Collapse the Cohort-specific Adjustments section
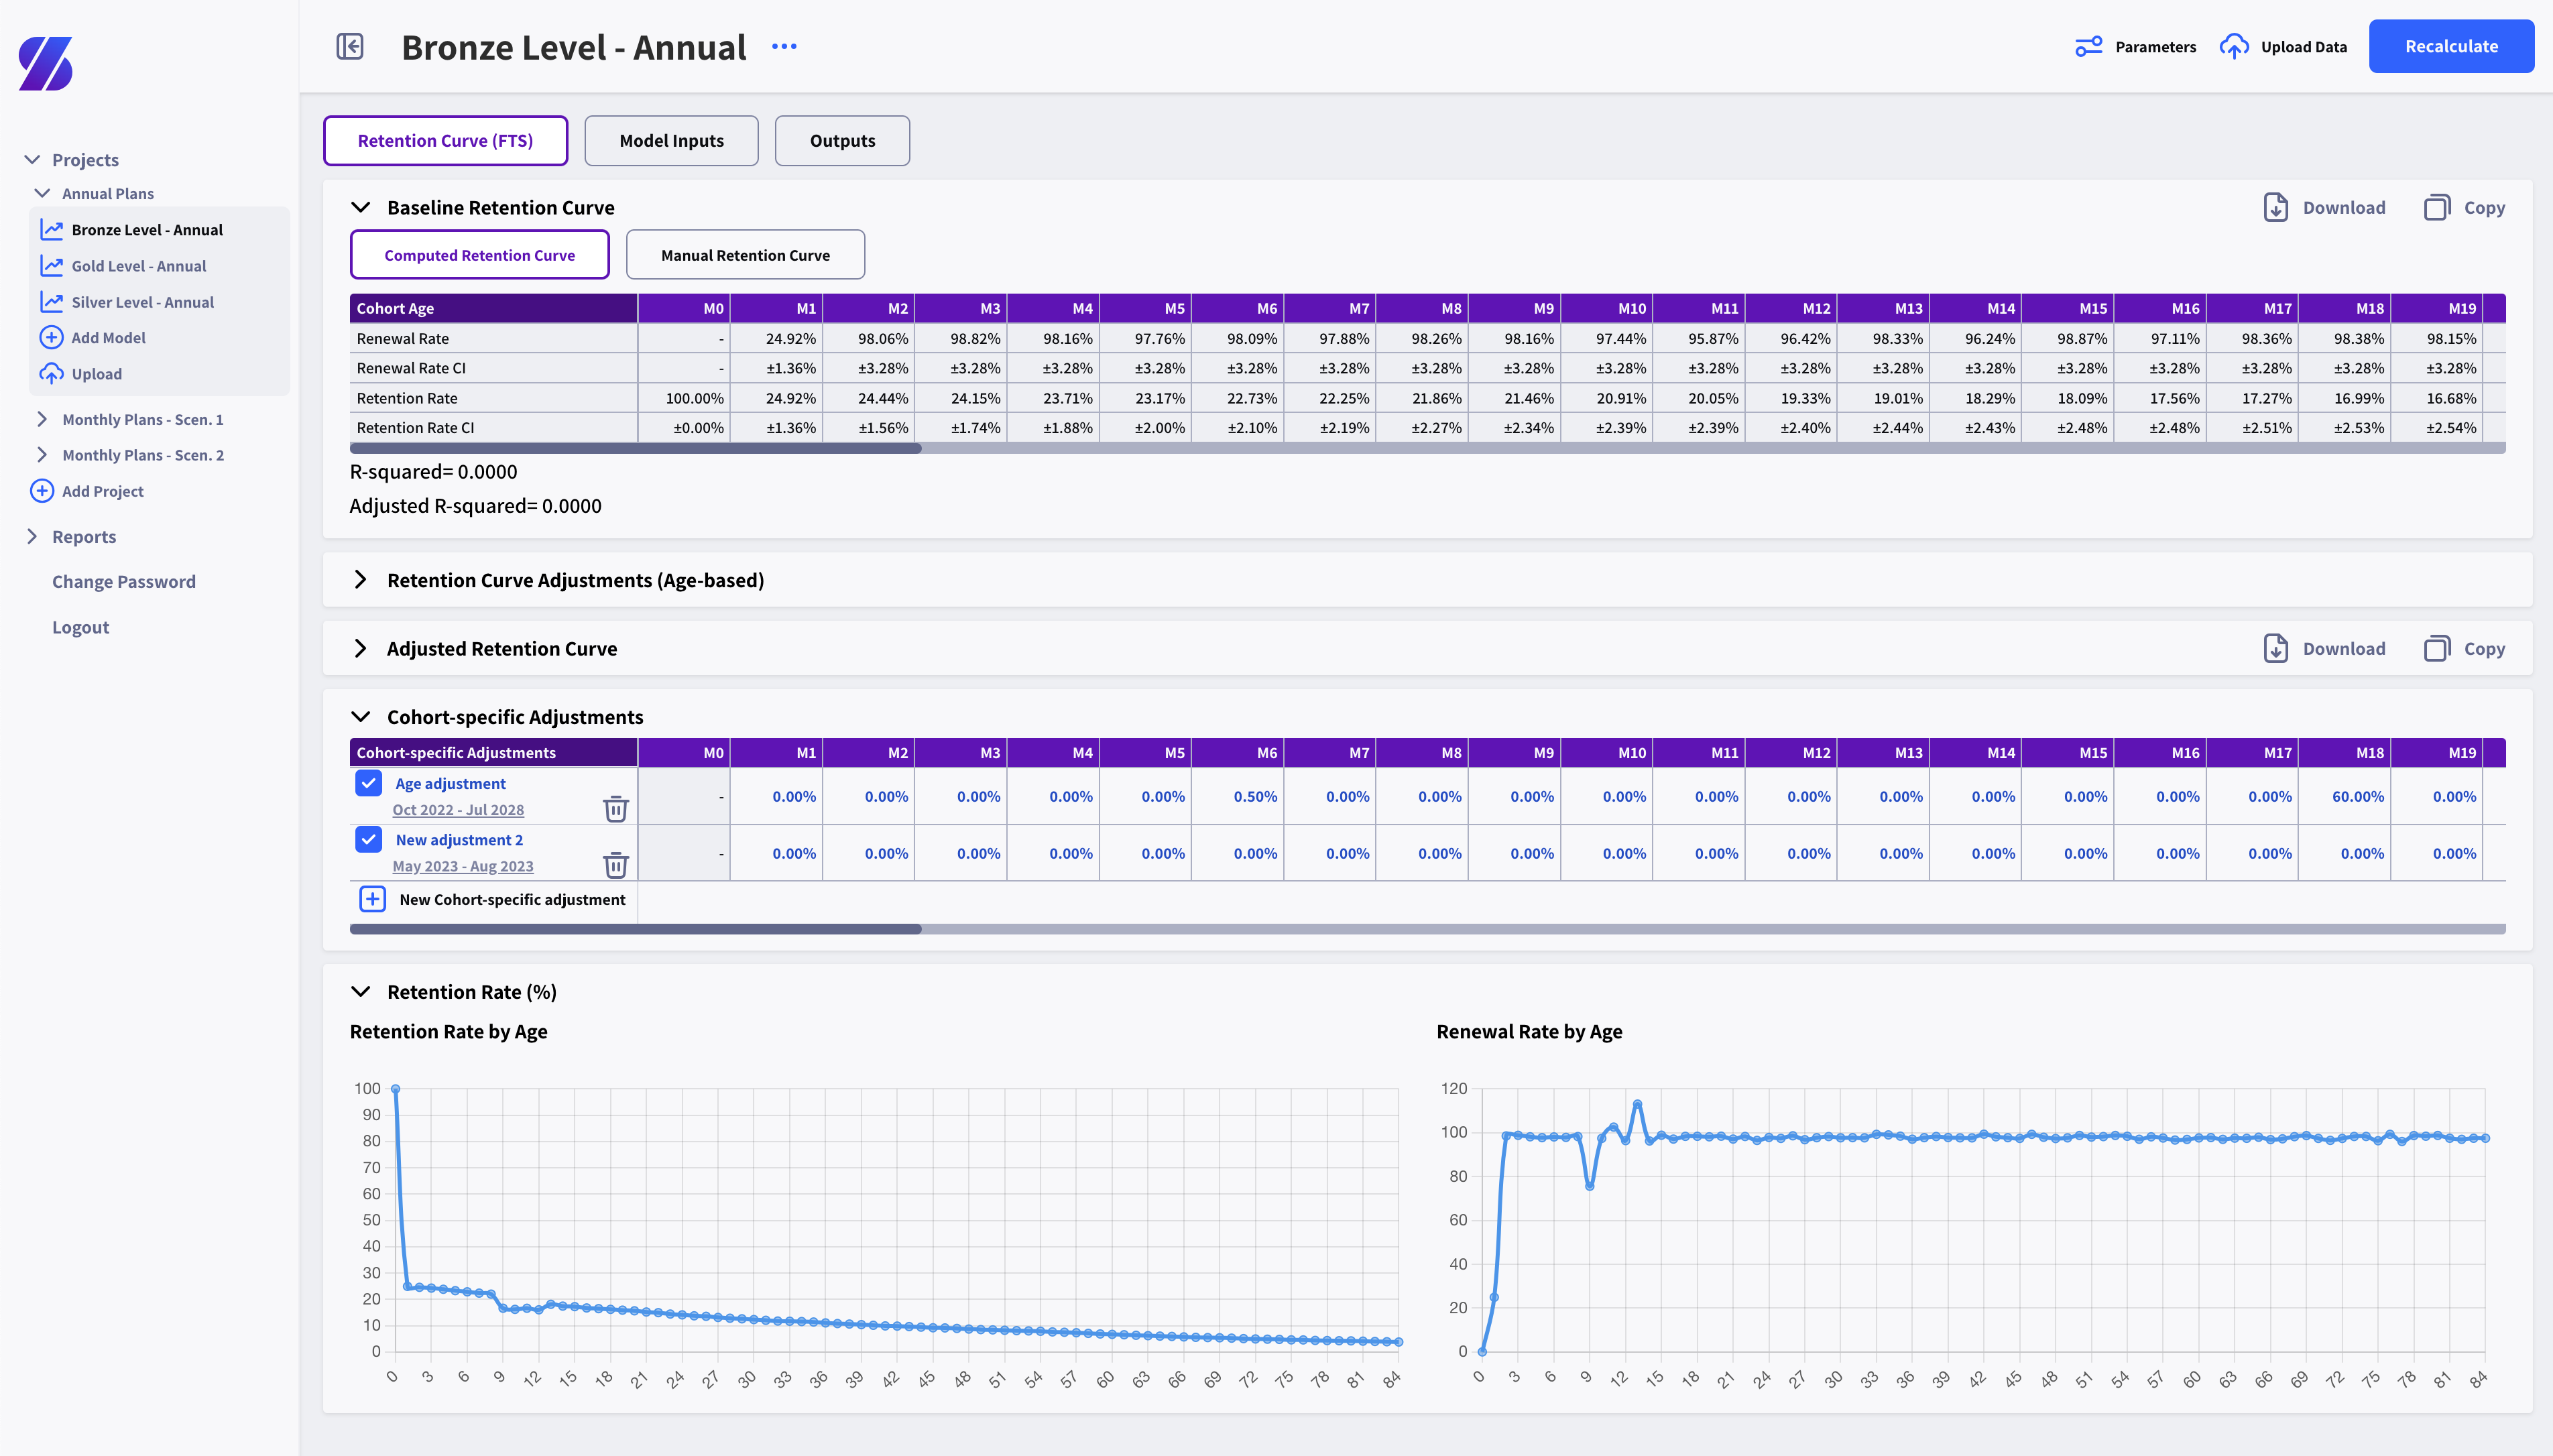Image resolution: width=2553 pixels, height=1456 pixels. pyautogui.click(x=361, y=717)
